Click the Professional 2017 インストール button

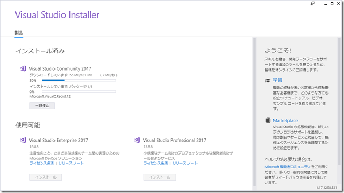click(160, 177)
